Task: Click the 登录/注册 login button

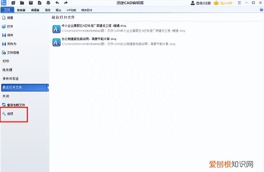Action: (x=201, y=3)
